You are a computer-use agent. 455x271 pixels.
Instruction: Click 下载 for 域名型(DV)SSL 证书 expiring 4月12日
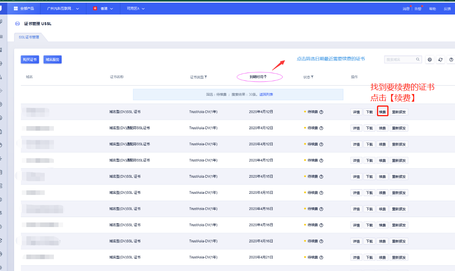[369, 112]
